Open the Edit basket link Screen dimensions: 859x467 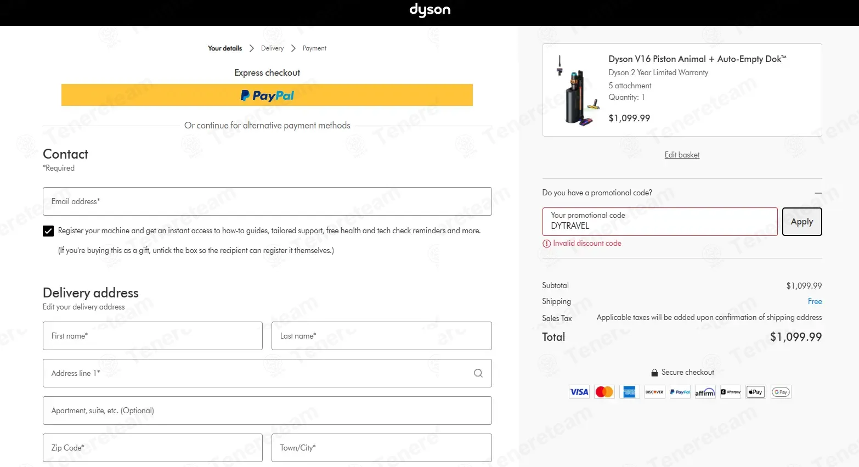click(682, 155)
